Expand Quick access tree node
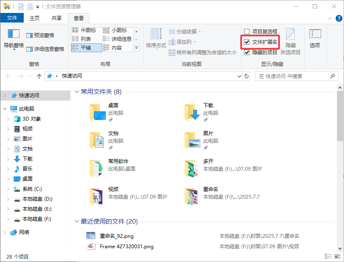This screenshot has width=344, height=262. [5, 96]
